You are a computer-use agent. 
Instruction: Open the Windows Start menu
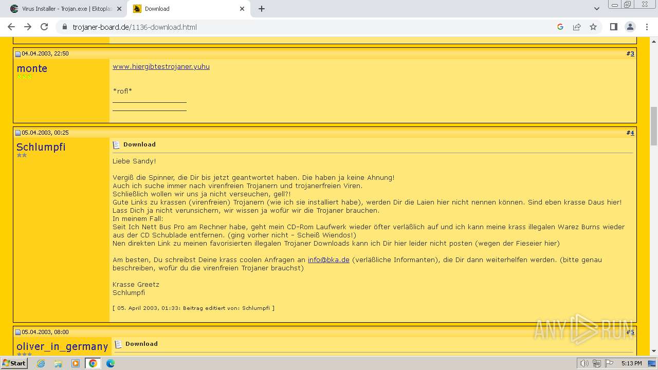[14, 363]
